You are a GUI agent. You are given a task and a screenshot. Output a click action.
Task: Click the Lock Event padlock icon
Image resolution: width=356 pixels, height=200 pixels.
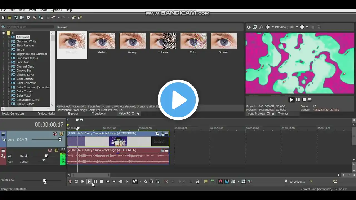197,182
